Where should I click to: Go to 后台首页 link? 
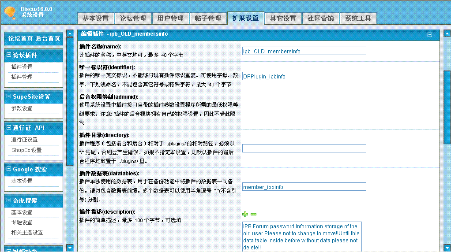pyautogui.click(x=48, y=38)
